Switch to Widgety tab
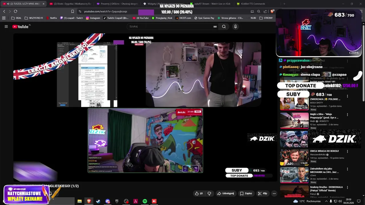 (164, 4)
